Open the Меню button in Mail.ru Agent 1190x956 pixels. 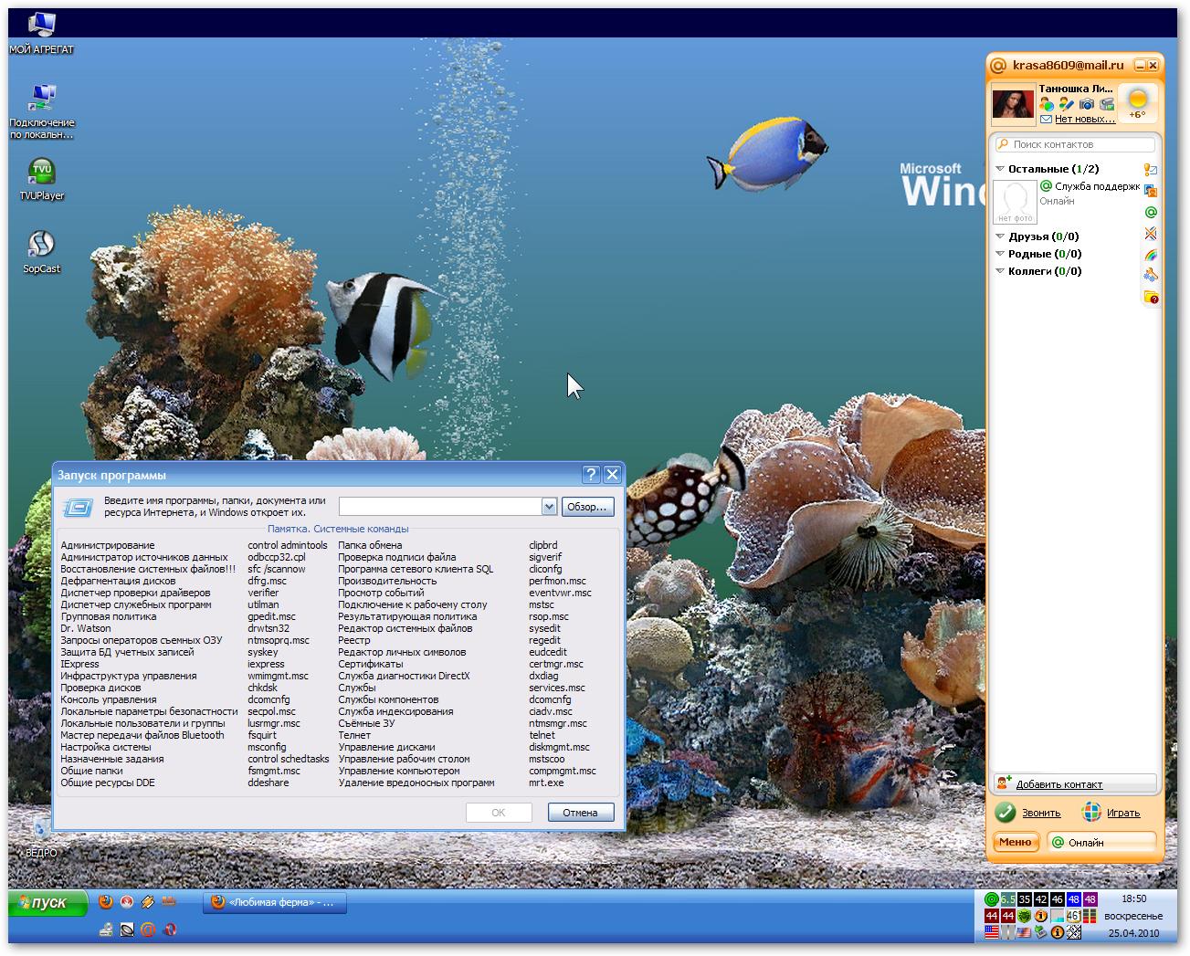coord(1015,842)
